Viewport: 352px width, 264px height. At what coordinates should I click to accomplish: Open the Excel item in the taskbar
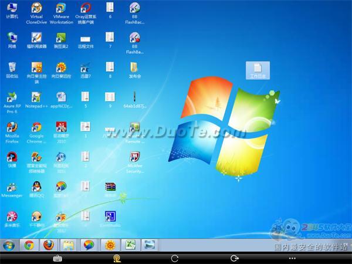pyautogui.click(x=129, y=245)
